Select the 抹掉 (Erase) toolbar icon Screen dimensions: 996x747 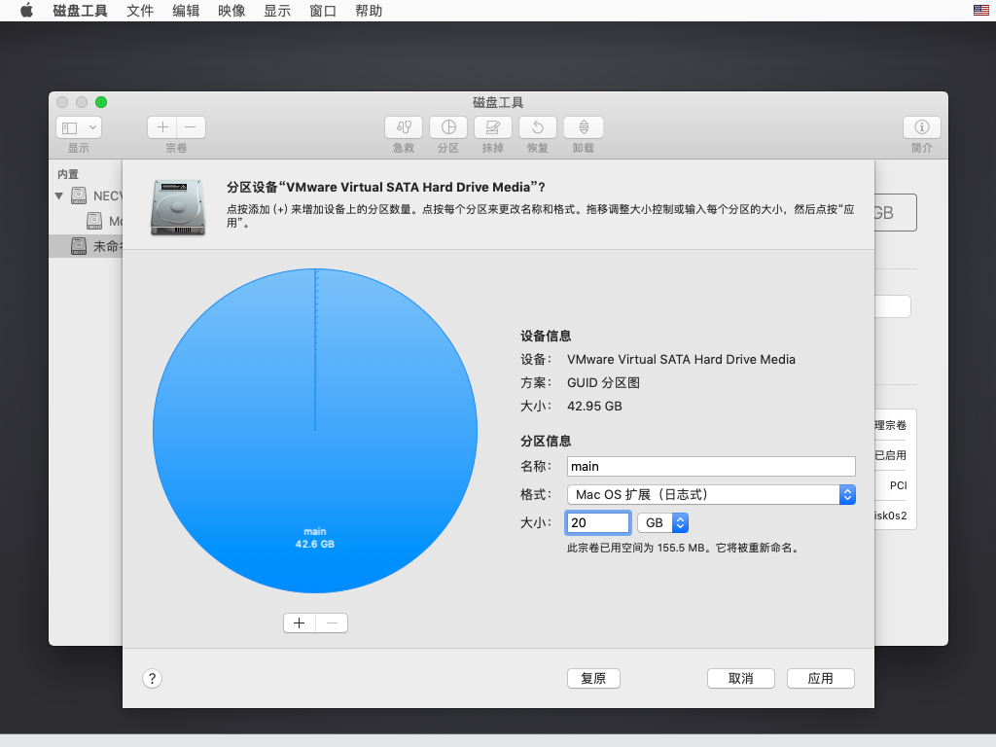pyautogui.click(x=493, y=127)
